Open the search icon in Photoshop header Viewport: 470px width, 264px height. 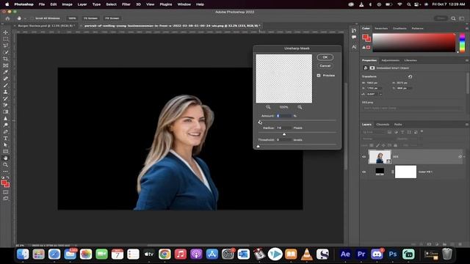click(453, 18)
